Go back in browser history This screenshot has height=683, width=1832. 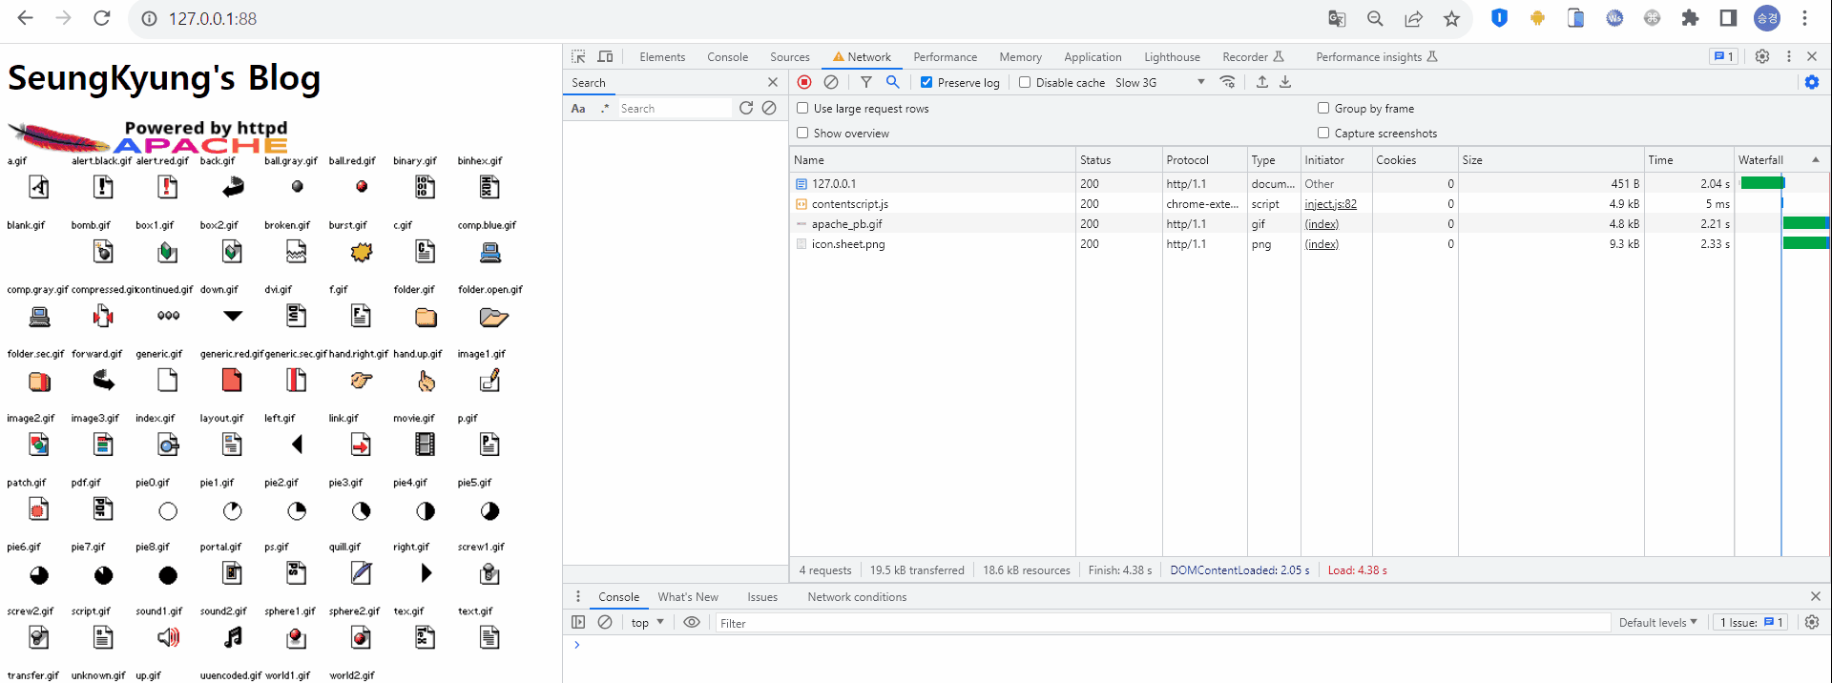tap(26, 18)
